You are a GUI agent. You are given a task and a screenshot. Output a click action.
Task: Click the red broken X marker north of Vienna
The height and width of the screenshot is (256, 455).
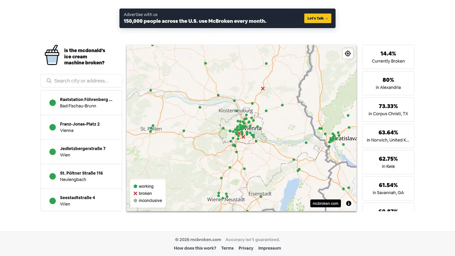(x=263, y=89)
